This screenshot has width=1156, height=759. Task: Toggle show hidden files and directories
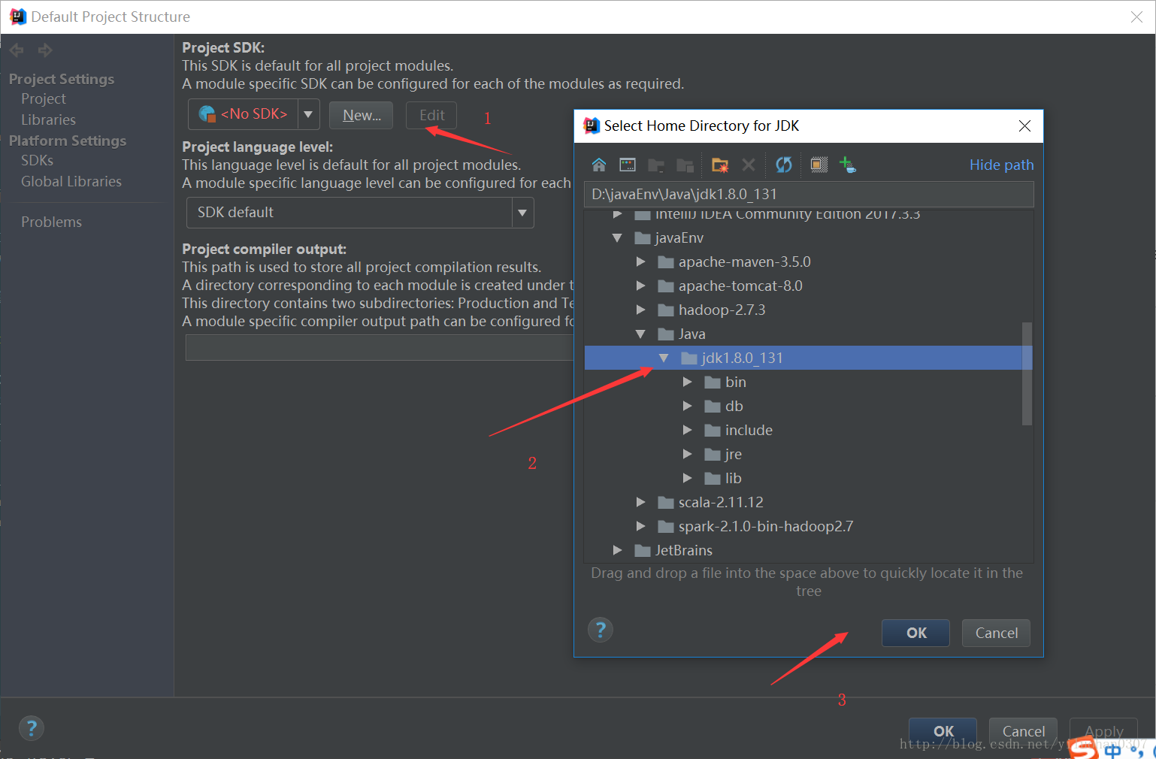tap(819, 165)
